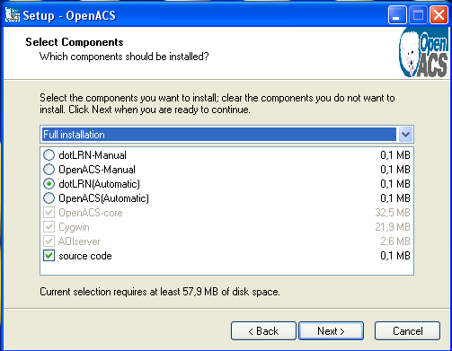The width and height of the screenshot is (452, 351).
Task: Click the disabled Cygwin checkbox
Action: coord(49,227)
